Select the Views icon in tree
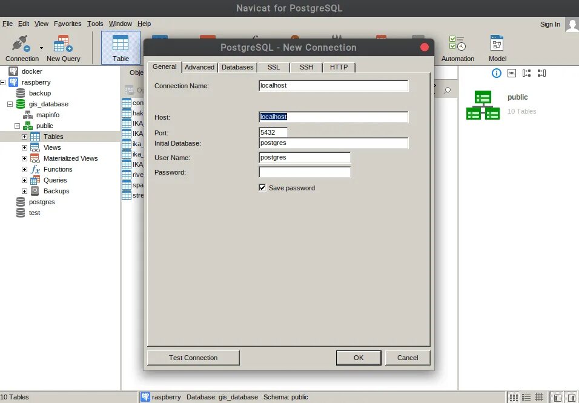 tap(35, 147)
